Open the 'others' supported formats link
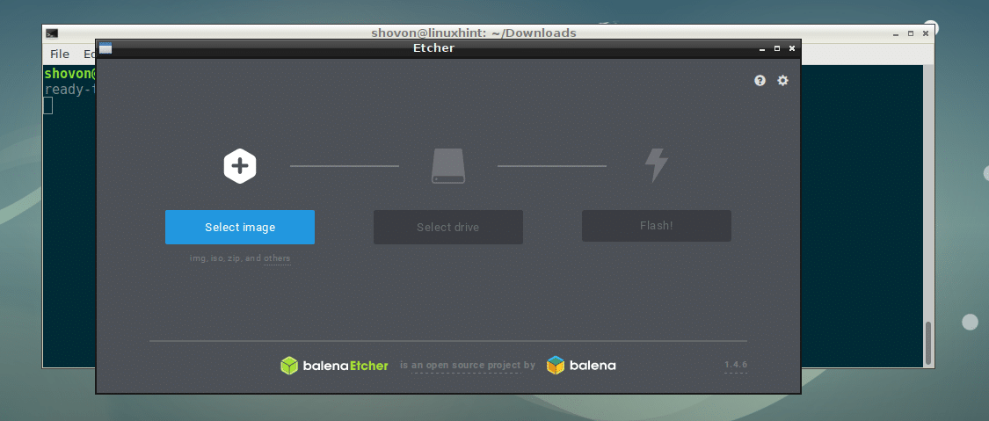The height and width of the screenshot is (421, 989). (x=277, y=258)
